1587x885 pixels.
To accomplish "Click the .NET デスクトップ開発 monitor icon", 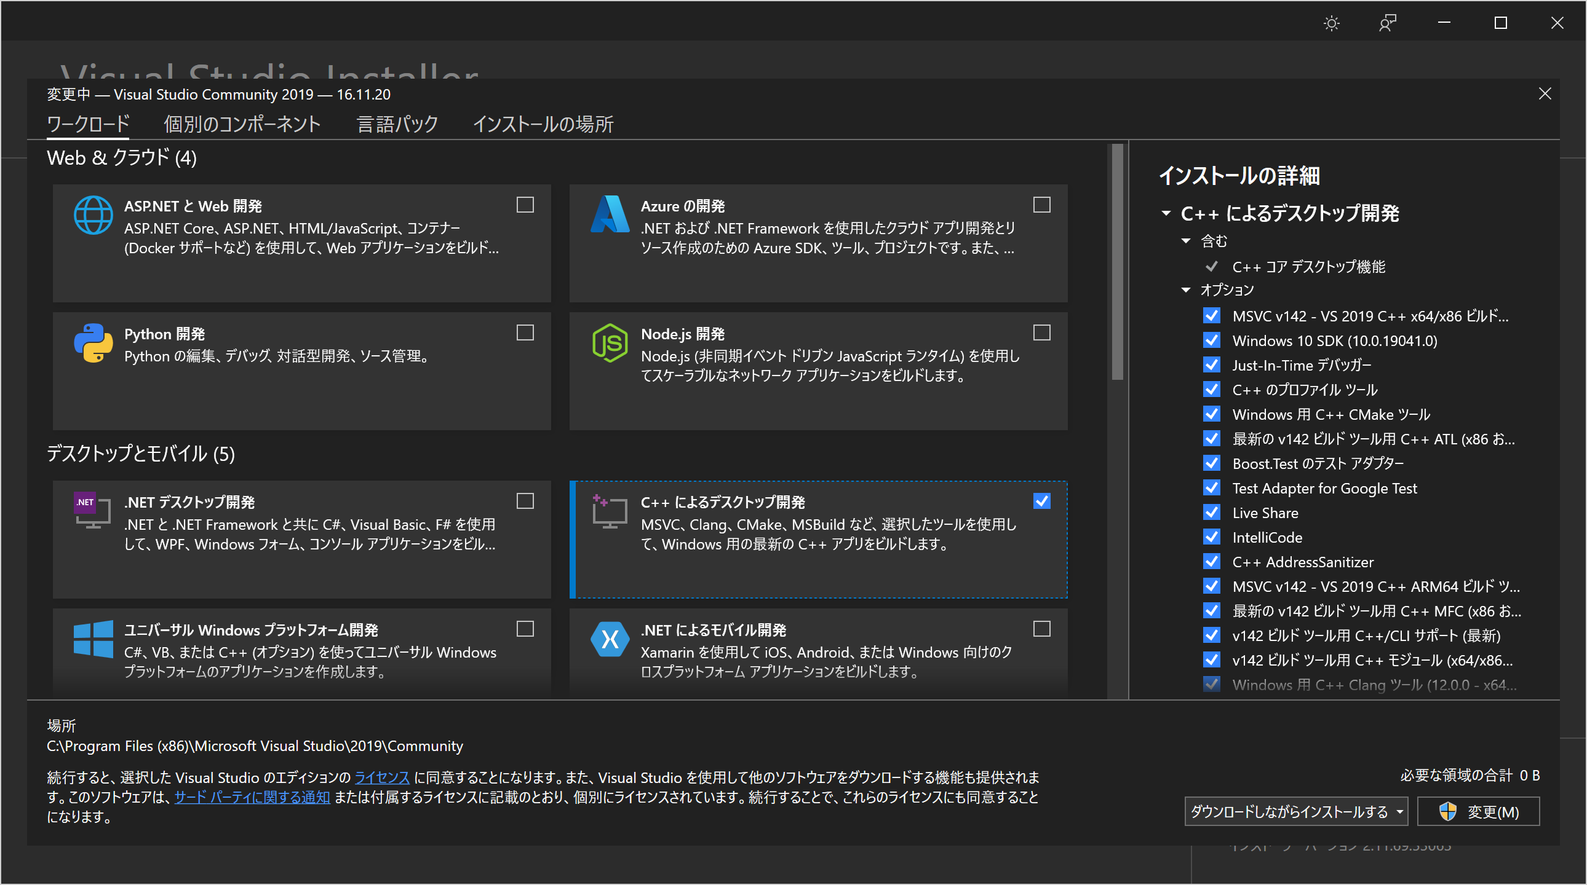I will 92,511.
